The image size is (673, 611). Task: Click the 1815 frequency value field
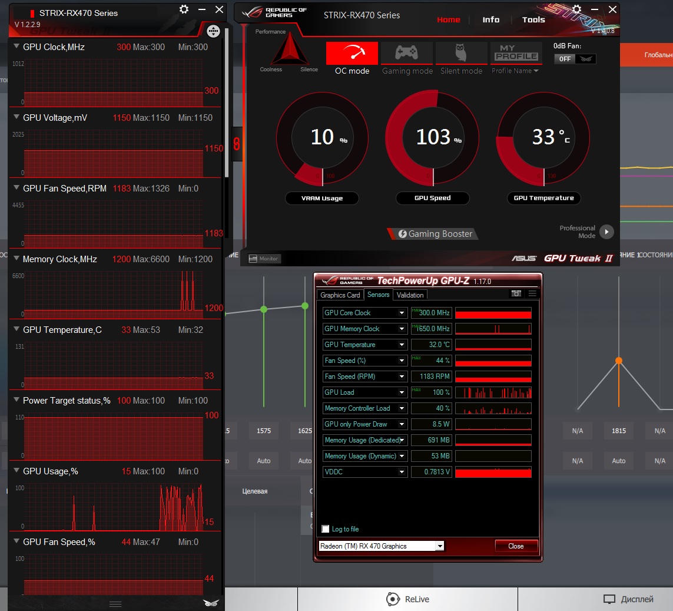[618, 431]
